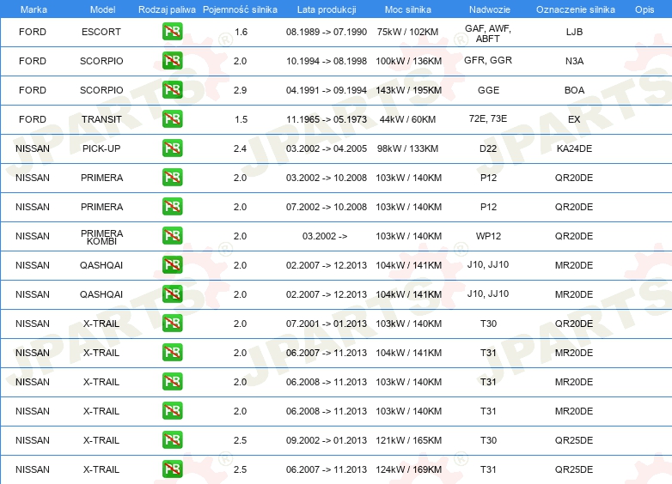Click the Opis column header
The width and height of the screenshot is (672, 484).
click(645, 9)
